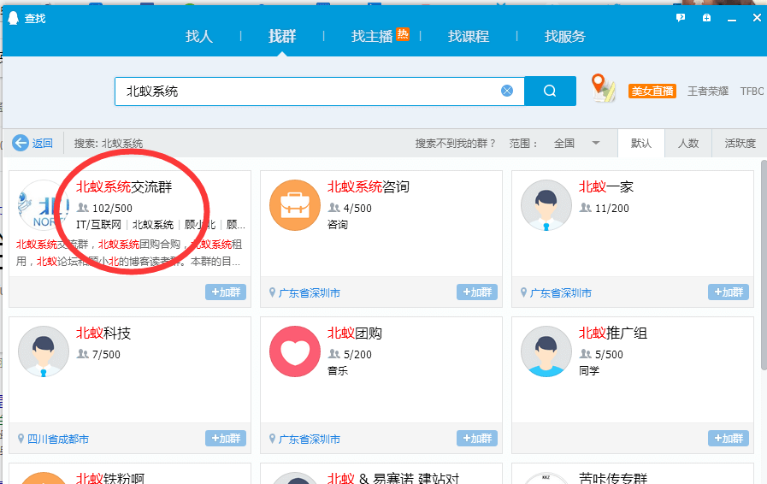Open the map location icon
767x484 pixels.
[604, 89]
